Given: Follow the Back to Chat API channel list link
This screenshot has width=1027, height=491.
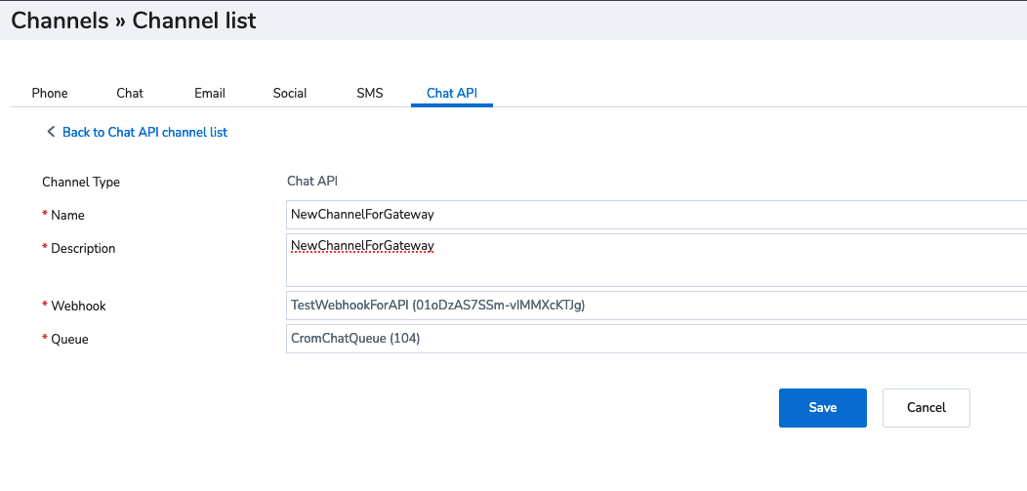Looking at the screenshot, I should pyautogui.click(x=144, y=132).
